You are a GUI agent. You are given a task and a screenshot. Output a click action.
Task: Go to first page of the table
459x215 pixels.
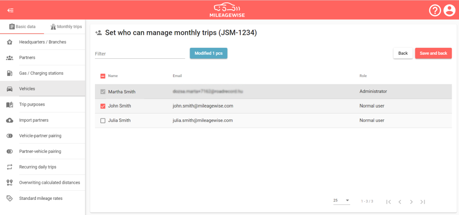[388, 202]
